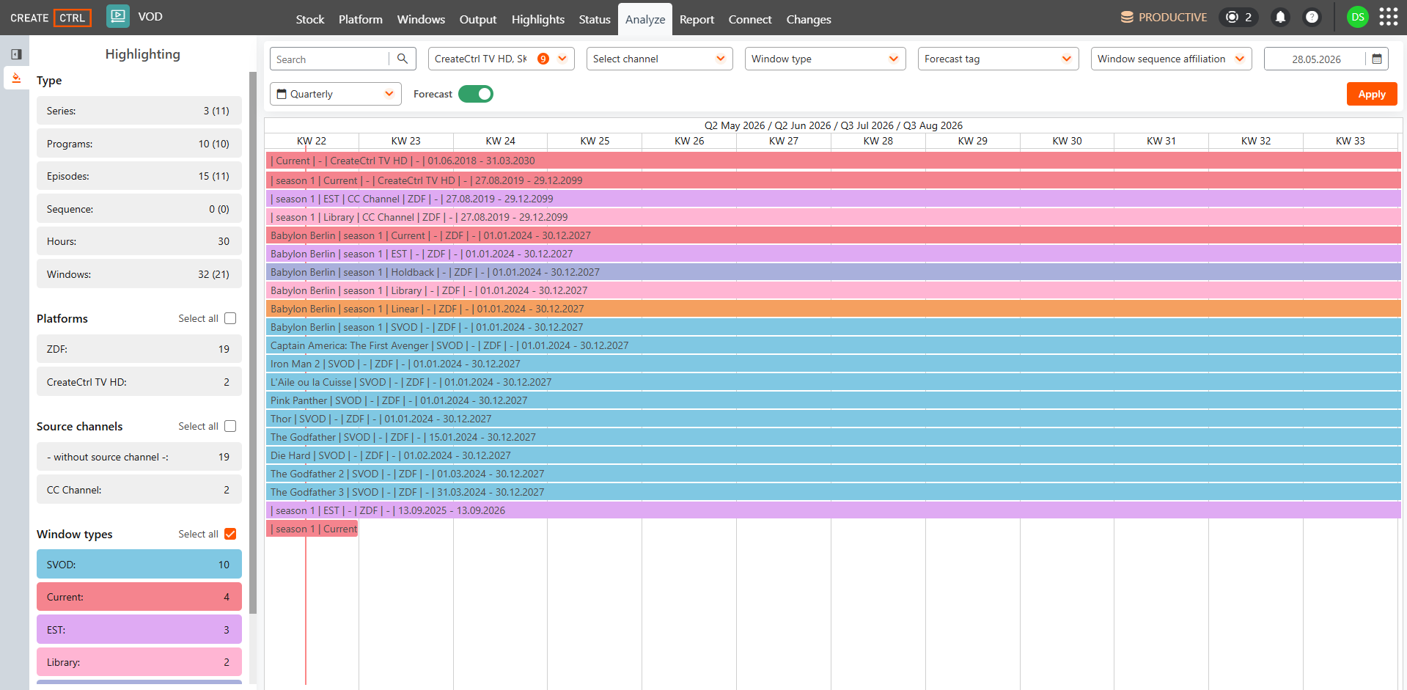
Task: Go to the Highlights menu
Action: coord(538,19)
